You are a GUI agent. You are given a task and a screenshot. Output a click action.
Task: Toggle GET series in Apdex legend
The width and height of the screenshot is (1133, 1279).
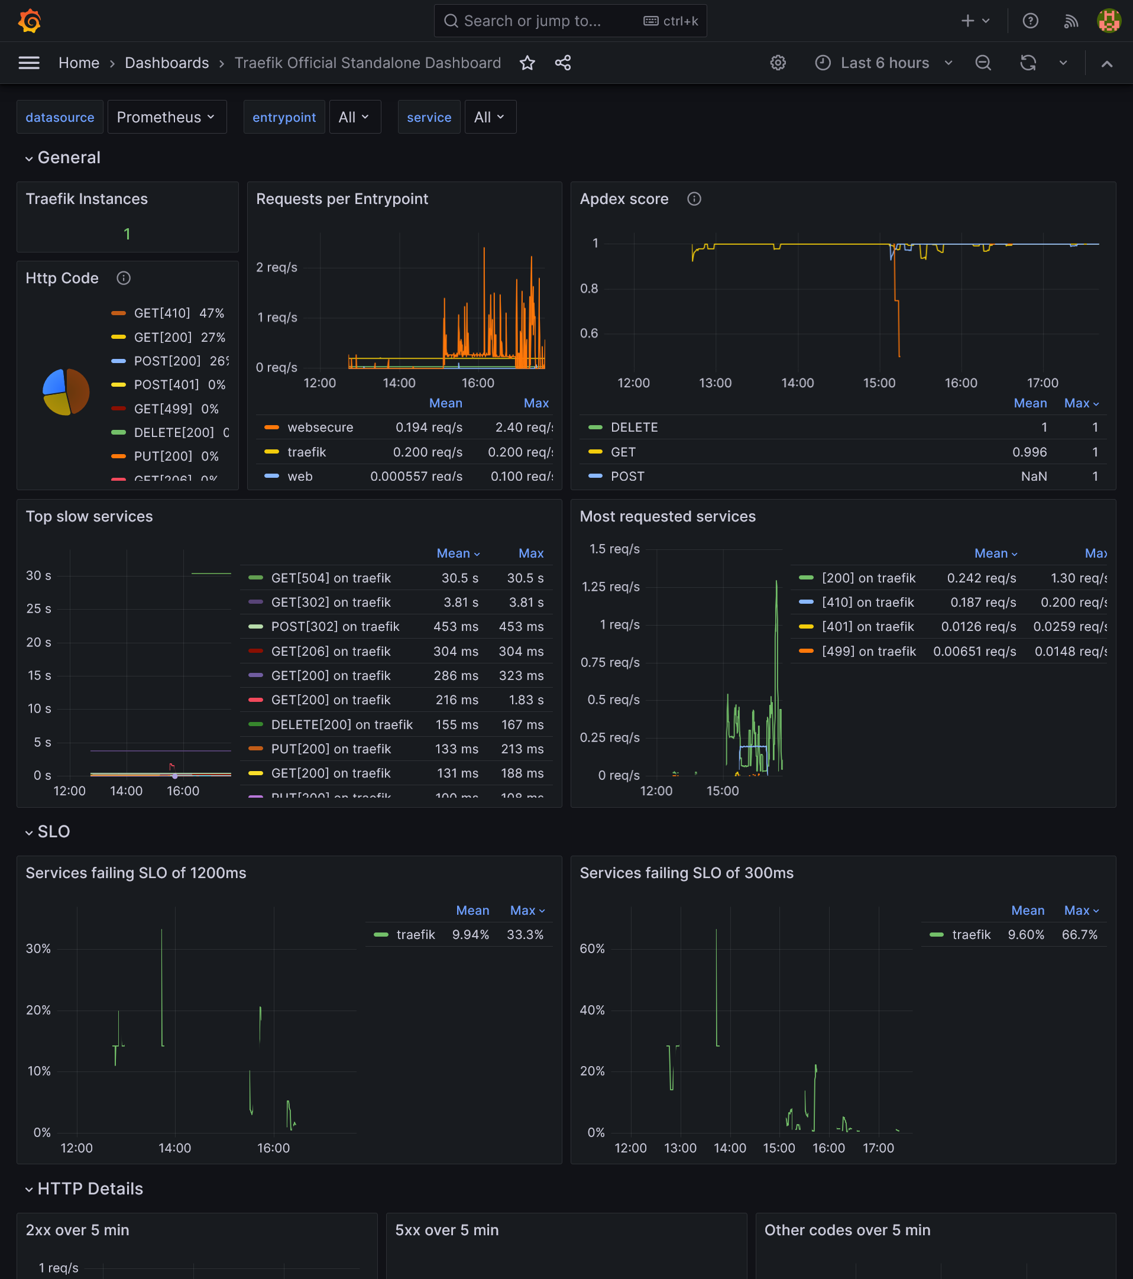(623, 452)
